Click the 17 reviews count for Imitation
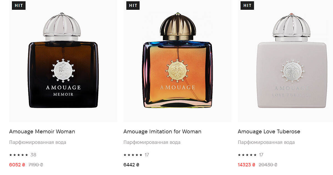 147,155
